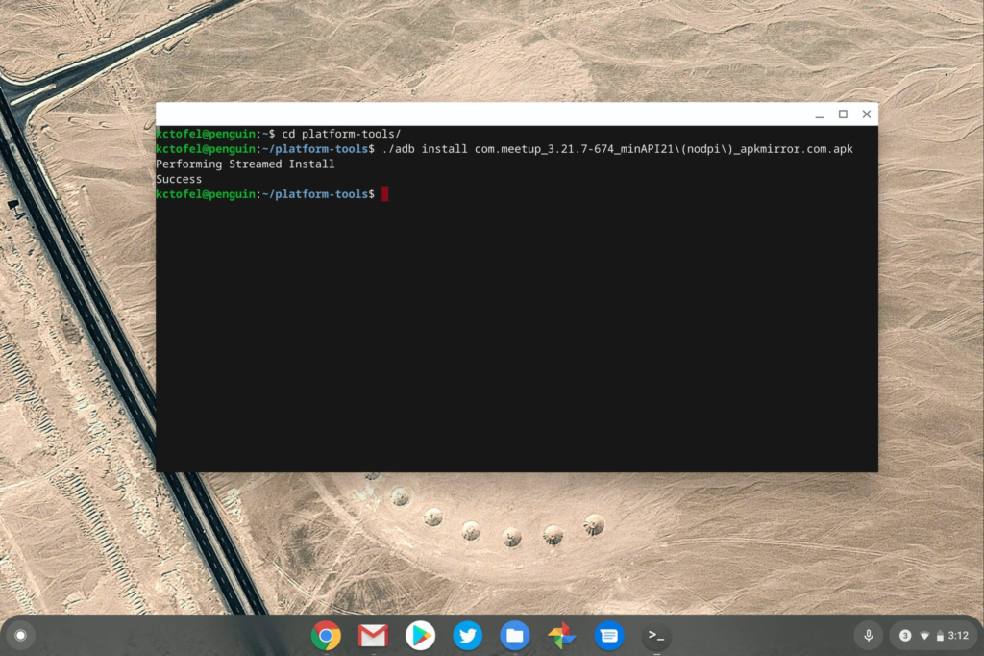
Task: Activate the microphone voice input icon
Action: tap(869, 636)
